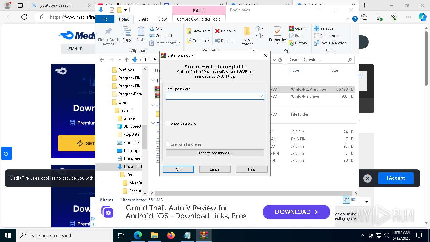This screenshot has width=430, height=242.
Task: Switch to the View ribbon tab
Action: 162,19
